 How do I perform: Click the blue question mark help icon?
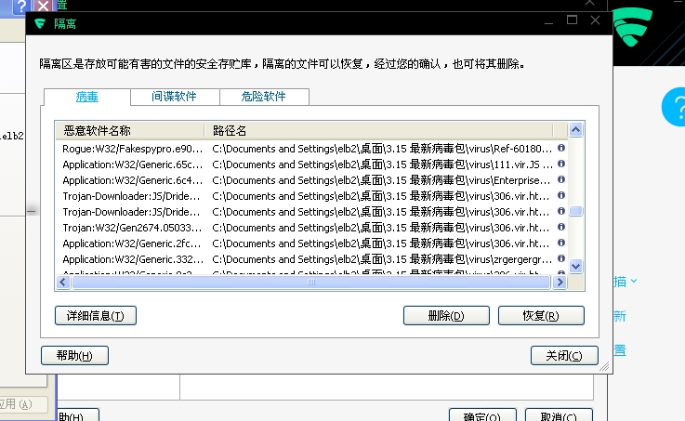[x=674, y=108]
